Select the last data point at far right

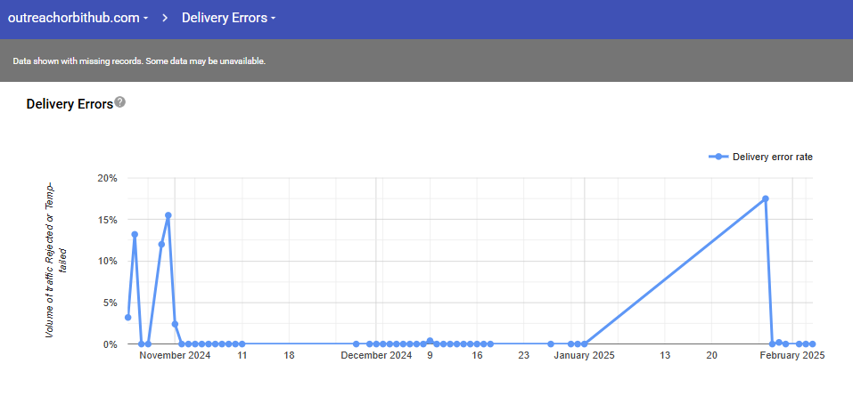(x=812, y=343)
